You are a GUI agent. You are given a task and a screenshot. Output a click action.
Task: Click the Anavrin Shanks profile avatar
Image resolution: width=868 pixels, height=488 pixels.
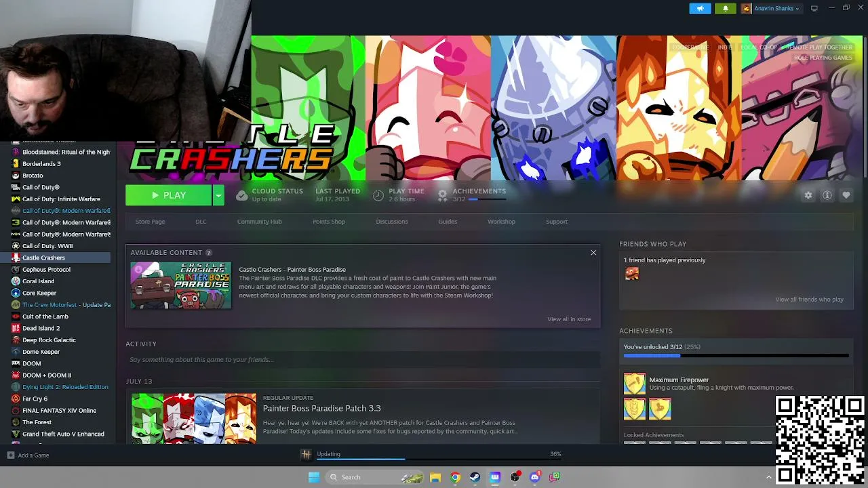(747, 8)
